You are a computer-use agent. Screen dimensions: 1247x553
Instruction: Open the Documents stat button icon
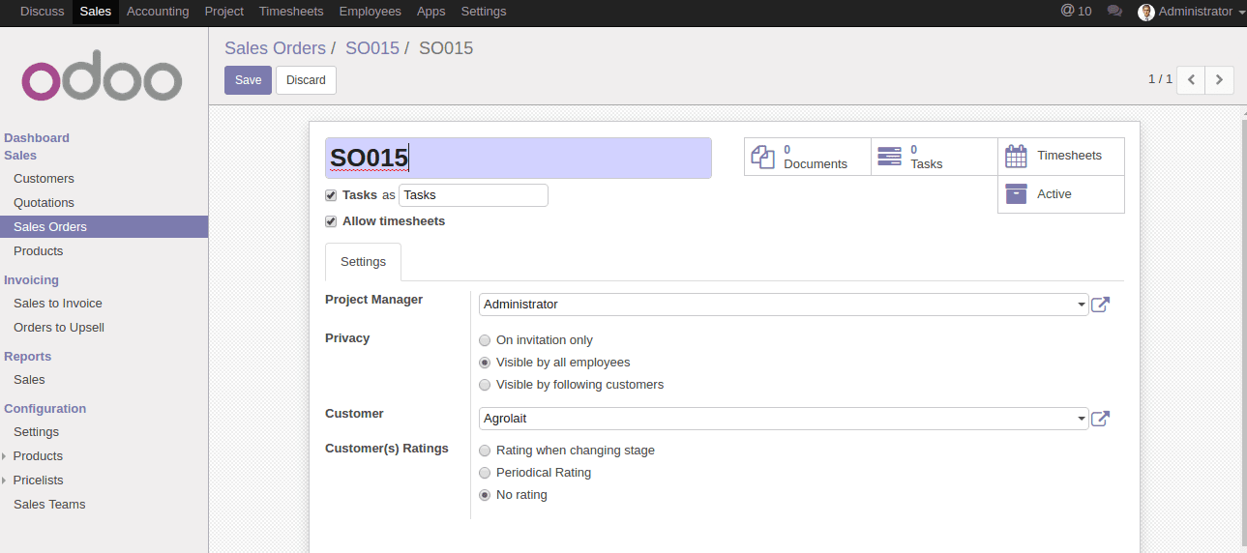[763, 157]
